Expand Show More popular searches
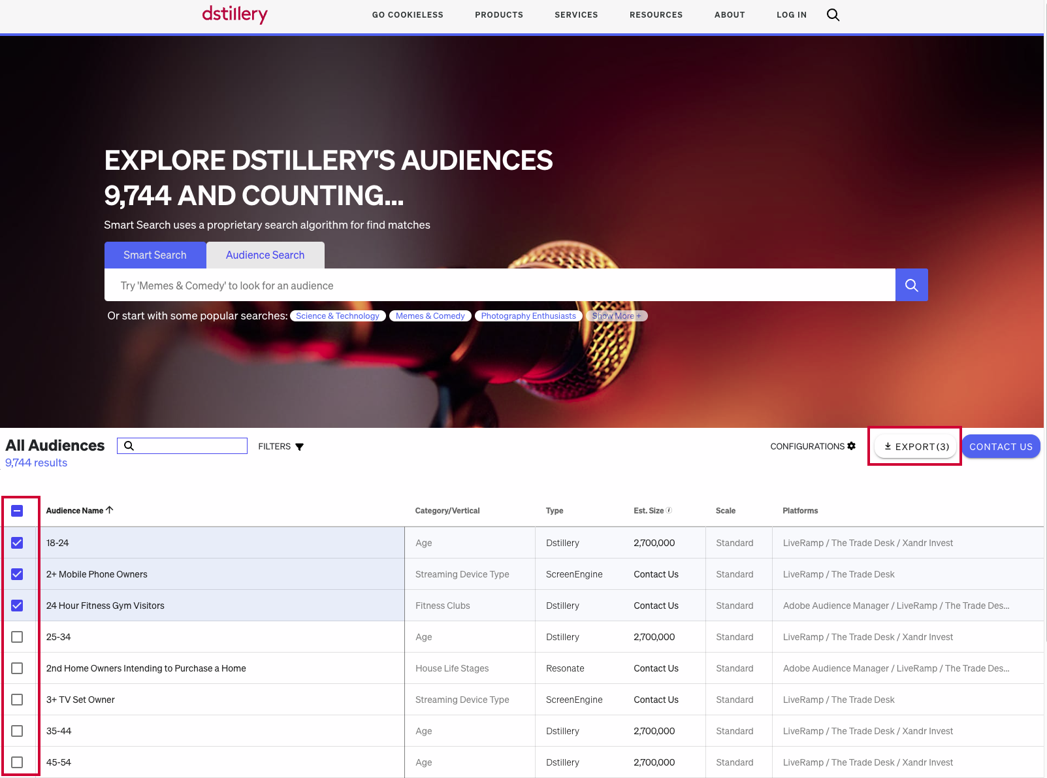 pos(617,316)
